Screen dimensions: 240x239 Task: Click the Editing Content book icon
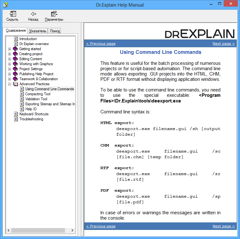pyautogui.click(x=15, y=59)
